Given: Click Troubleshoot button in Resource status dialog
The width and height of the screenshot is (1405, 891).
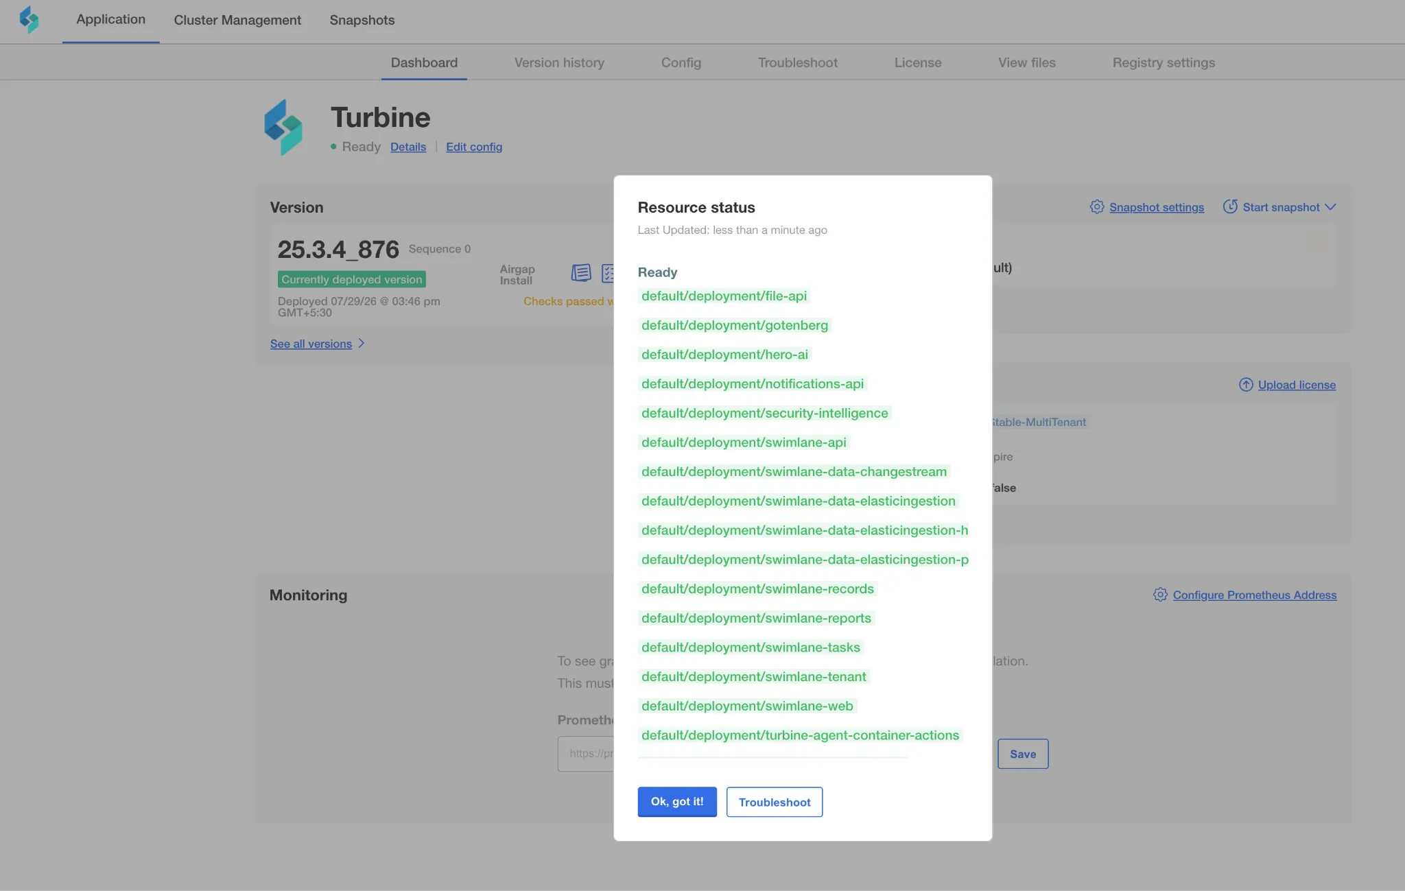Looking at the screenshot, I should [x=775, y=802].
